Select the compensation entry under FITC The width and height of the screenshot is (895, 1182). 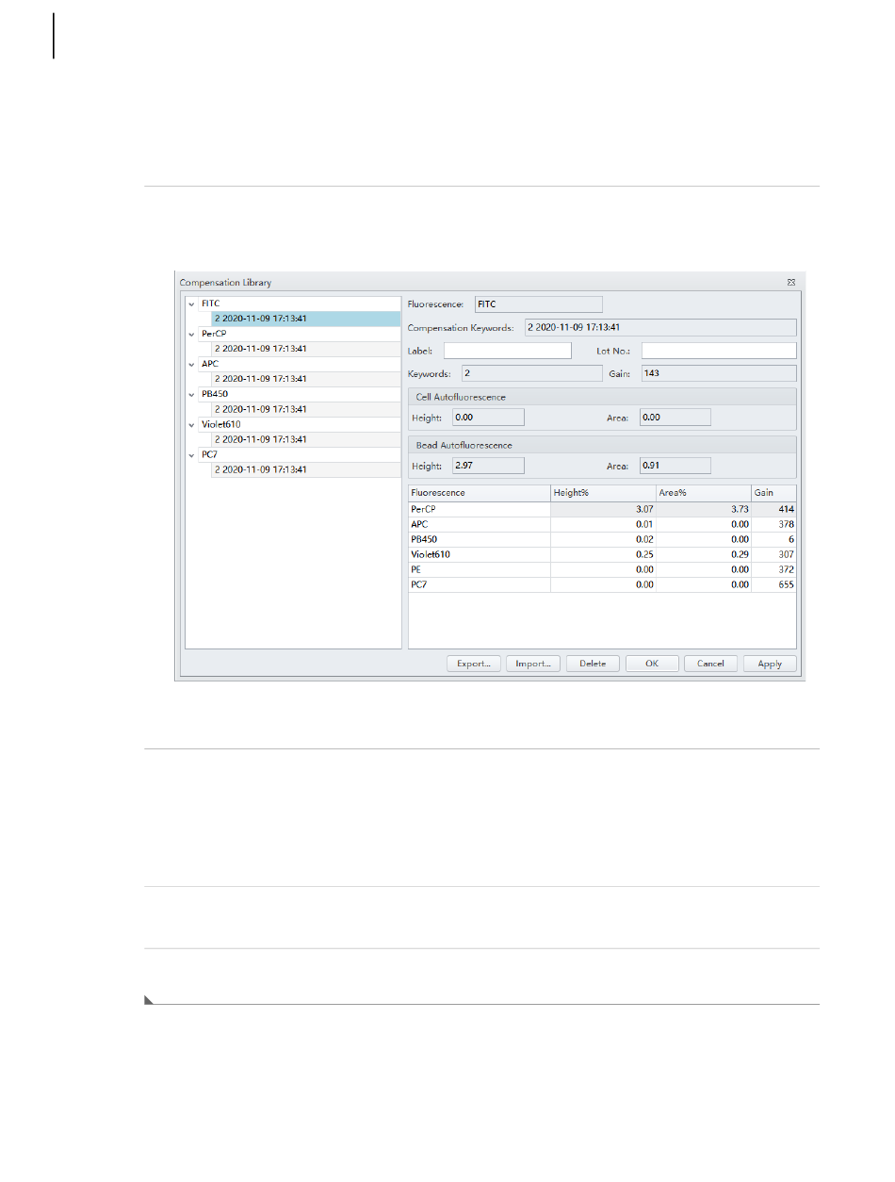click(306, 319)
